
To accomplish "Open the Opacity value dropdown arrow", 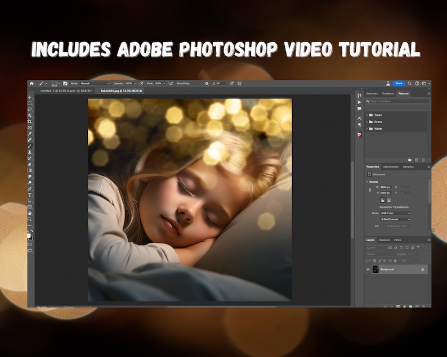I will click(x=135, y=83).
